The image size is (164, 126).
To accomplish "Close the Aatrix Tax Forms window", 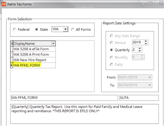I will pyautogui.click(x=161, y=3).
